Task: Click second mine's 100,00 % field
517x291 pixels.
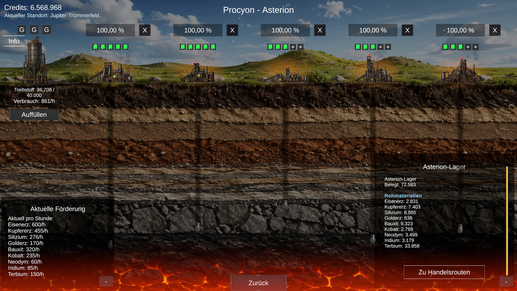Action: point(198,30)
